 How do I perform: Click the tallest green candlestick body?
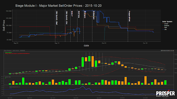83,62
